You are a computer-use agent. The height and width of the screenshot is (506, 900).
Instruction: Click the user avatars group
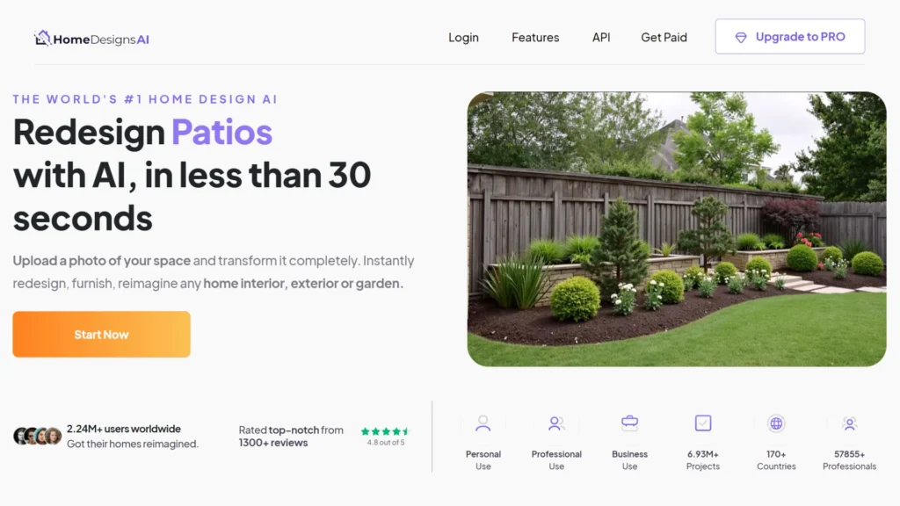[x=37, y=436]
